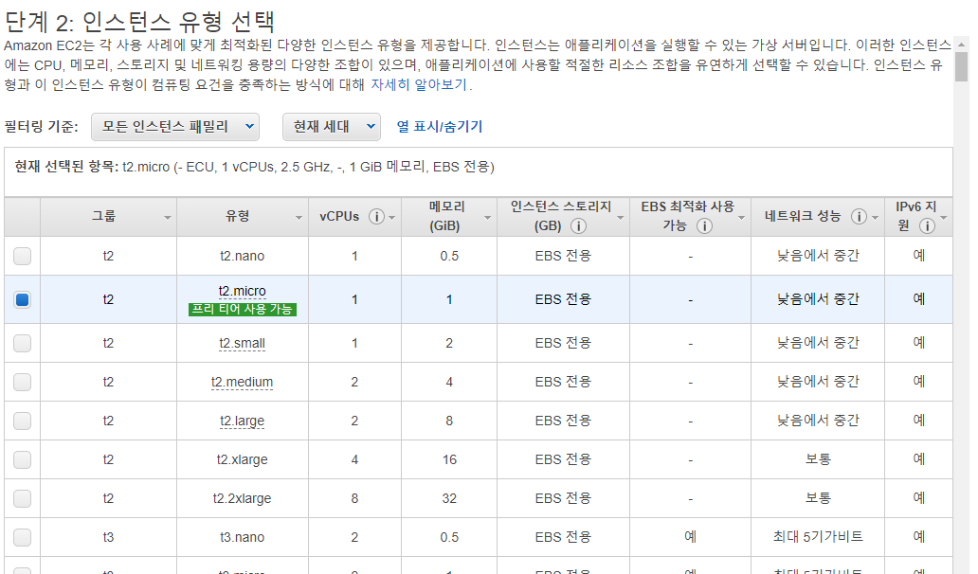Select the t2.medium instance checkbox
The image size is (978, 574).
[23, 382]
